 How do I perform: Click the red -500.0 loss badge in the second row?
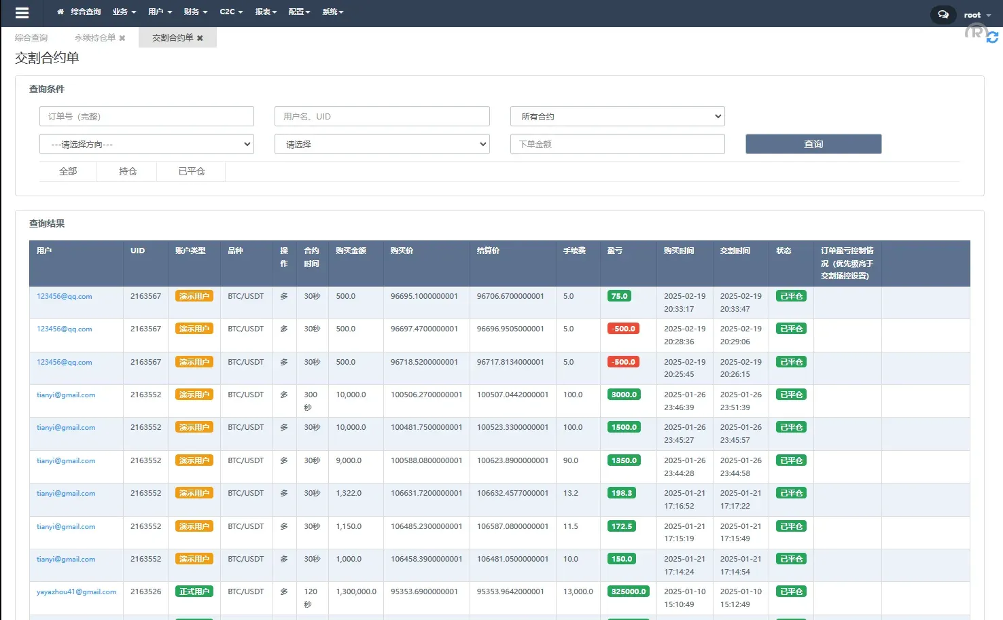tap(623, 329)
